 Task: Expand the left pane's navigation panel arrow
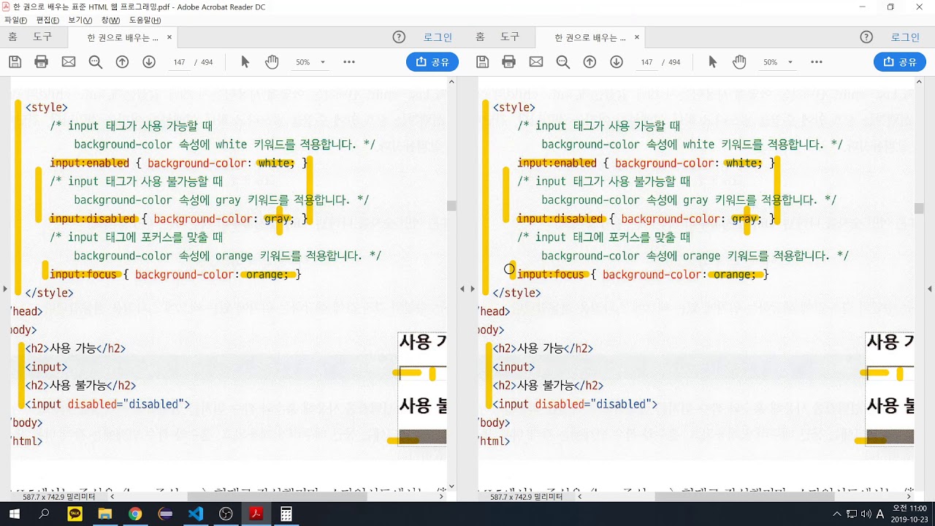pyautogui.click(x=4, y=289)
